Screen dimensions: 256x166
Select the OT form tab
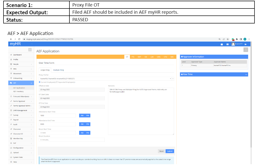[x=127, y=57]
